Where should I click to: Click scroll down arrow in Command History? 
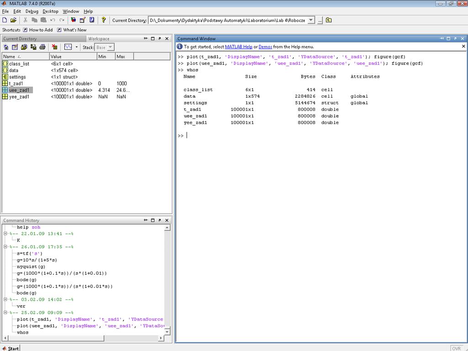167,332
